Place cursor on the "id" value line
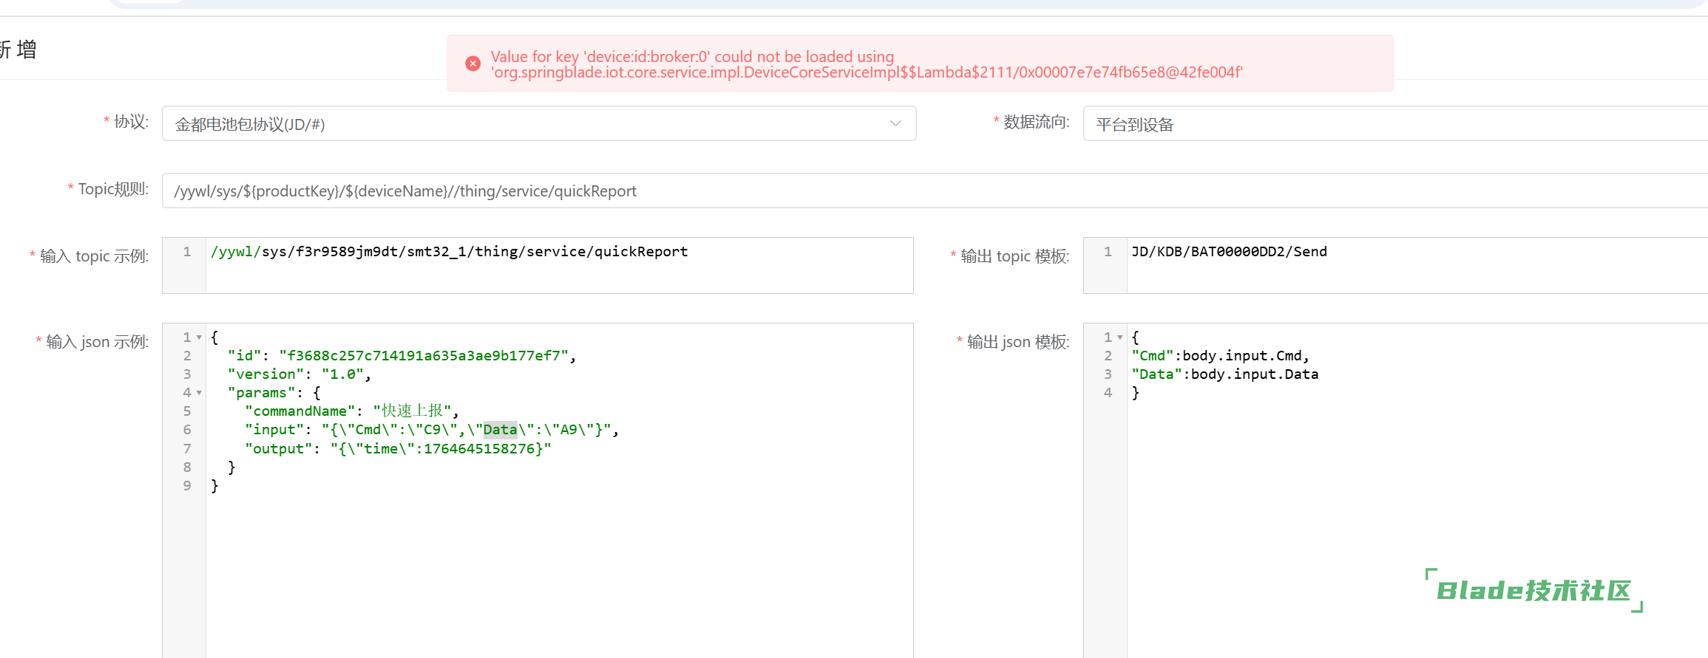The image size is (1708, 658). (401, 356)
